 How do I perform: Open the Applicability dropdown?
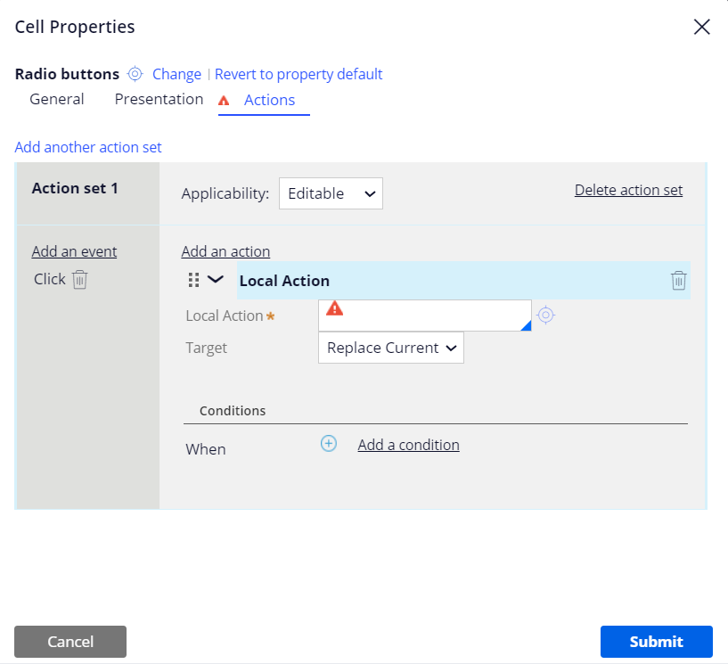coord(331,193)
